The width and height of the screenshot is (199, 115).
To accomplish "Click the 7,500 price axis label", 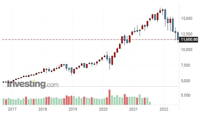I will click(x=185, y=65).
